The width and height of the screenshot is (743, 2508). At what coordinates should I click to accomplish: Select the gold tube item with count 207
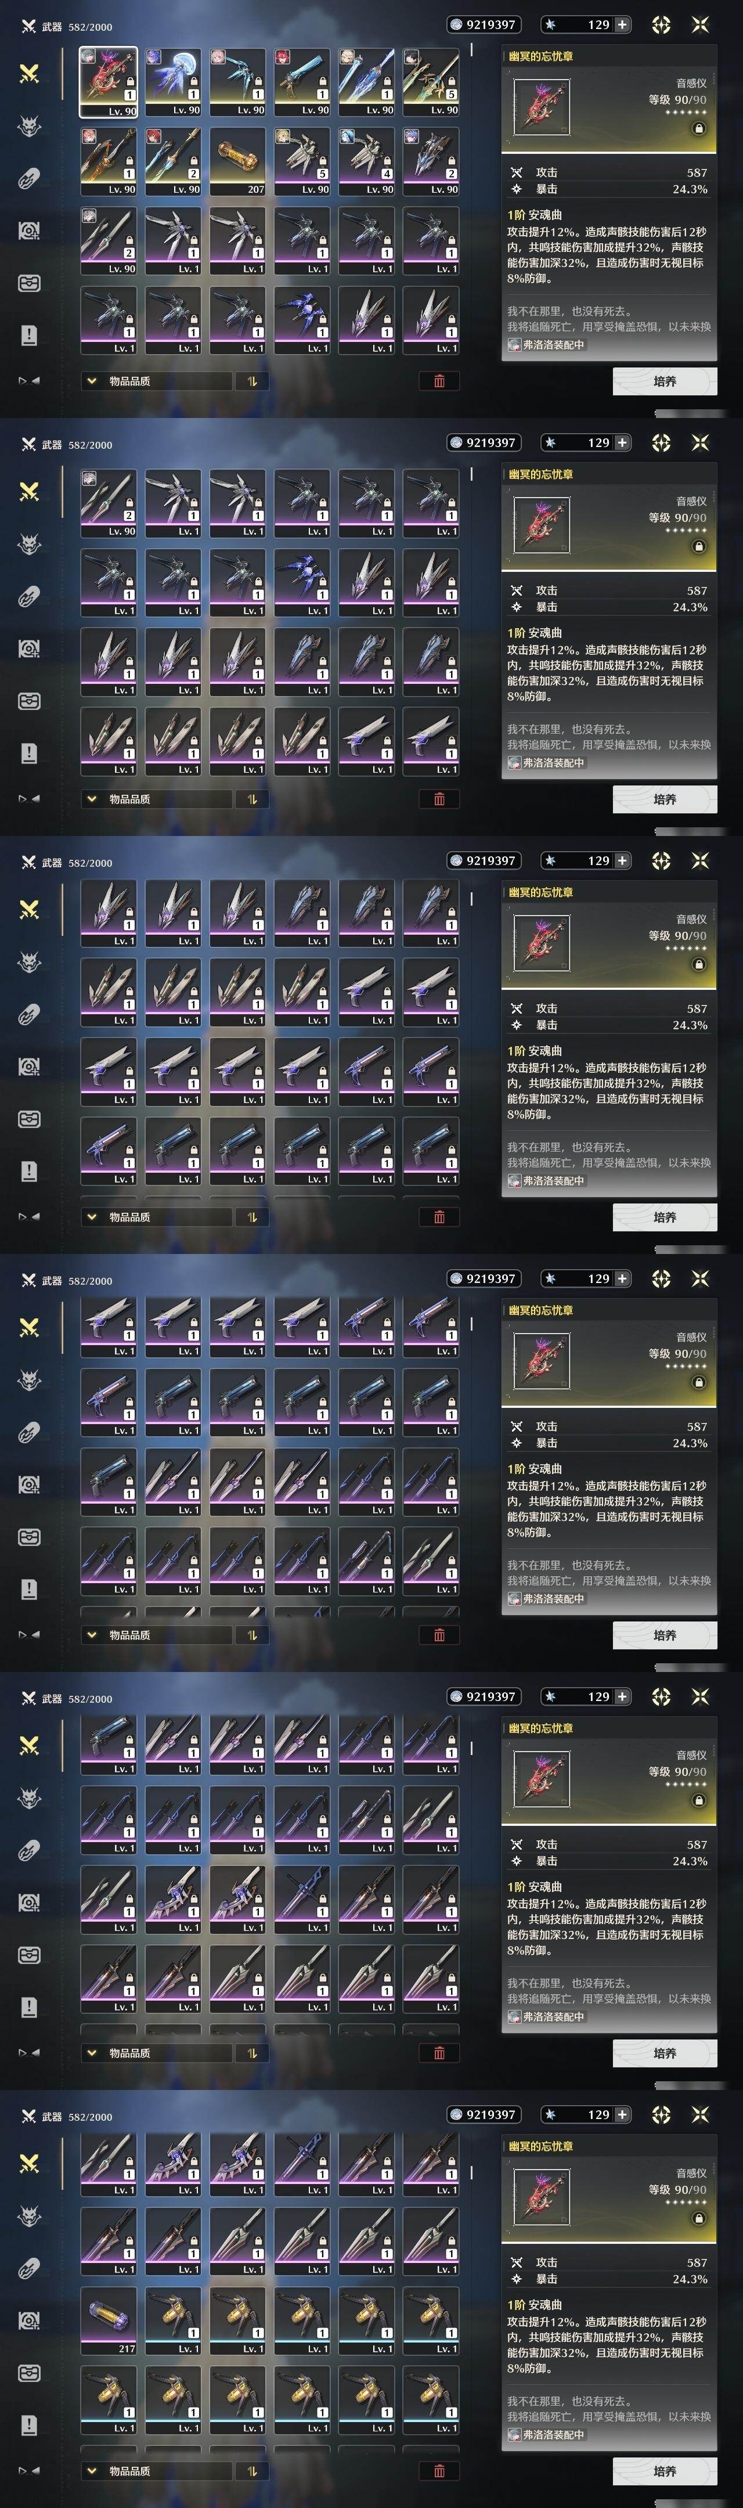point(237,161)
